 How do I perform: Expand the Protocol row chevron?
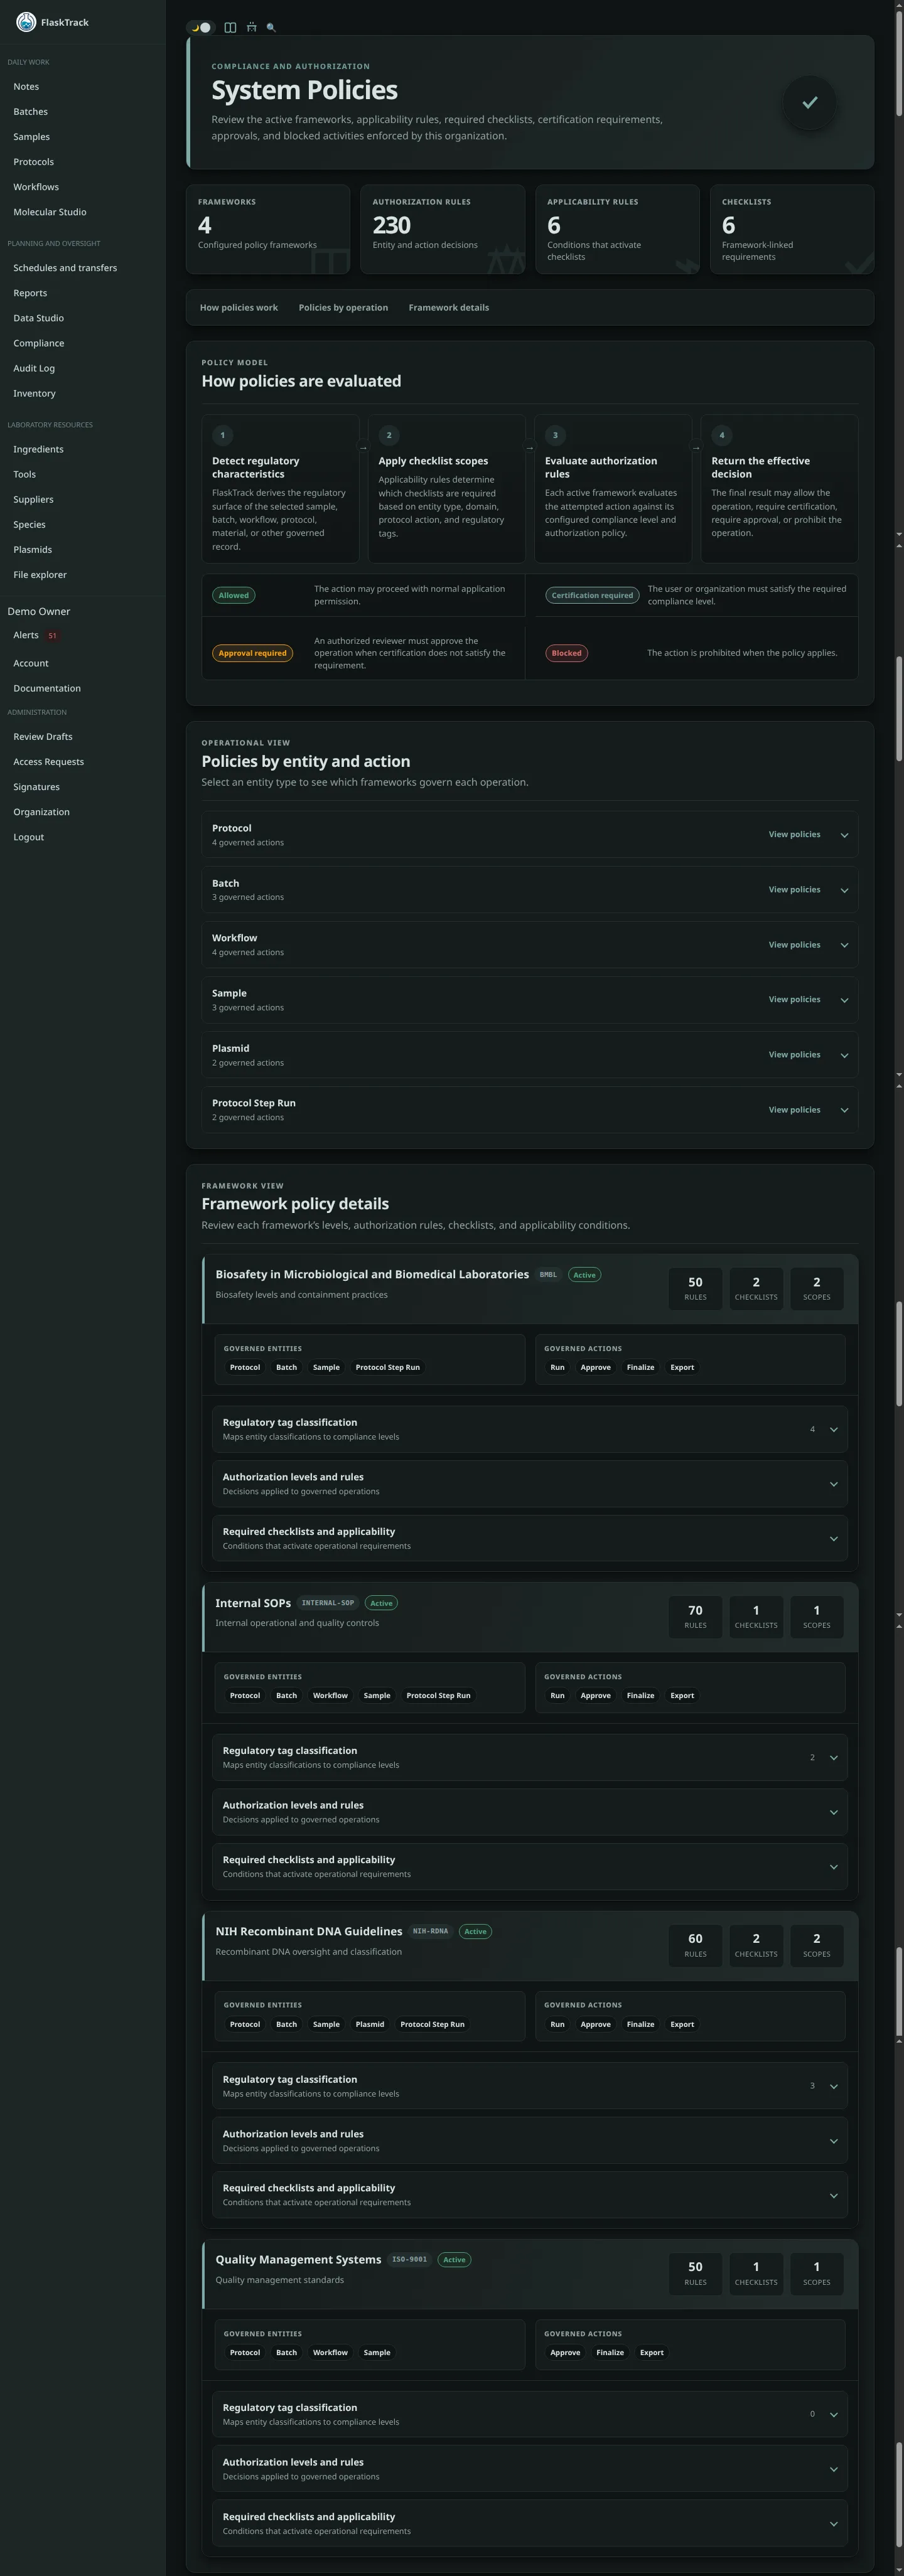point(844,836)
